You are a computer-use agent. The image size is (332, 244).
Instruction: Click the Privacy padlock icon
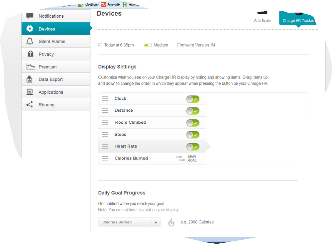pos(31,54)
